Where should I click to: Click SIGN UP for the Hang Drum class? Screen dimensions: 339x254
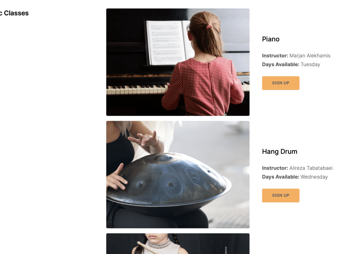[281, 195]
